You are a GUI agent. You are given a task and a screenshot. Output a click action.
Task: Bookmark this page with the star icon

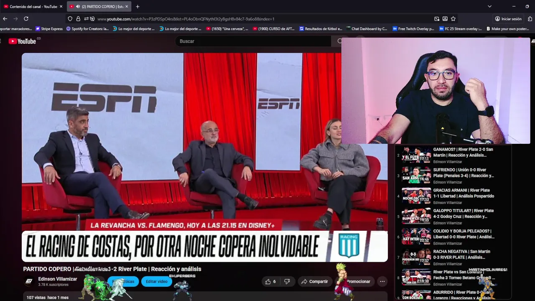(x=453, y=19)
